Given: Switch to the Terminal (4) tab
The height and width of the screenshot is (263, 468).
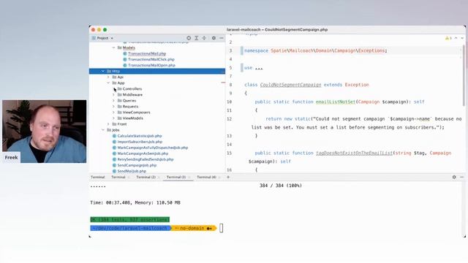Looking at the screenshot, I should tap(206, 177).
